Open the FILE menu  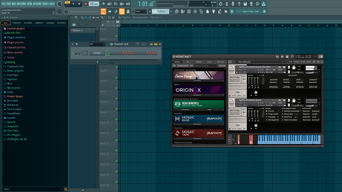pyautogui.click(x=4, y=4)
